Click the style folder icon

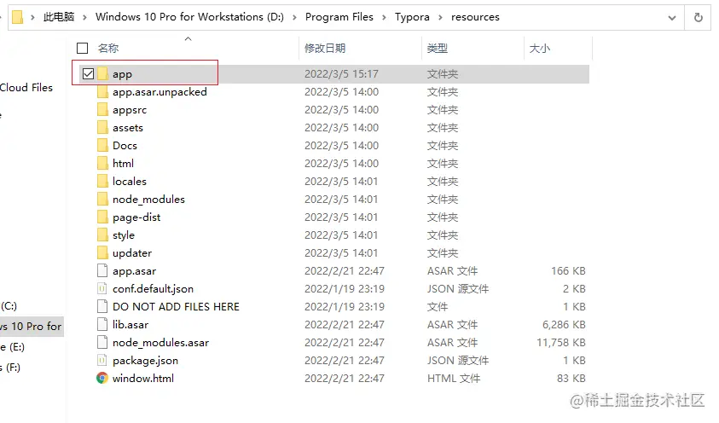tap(102, 235)
